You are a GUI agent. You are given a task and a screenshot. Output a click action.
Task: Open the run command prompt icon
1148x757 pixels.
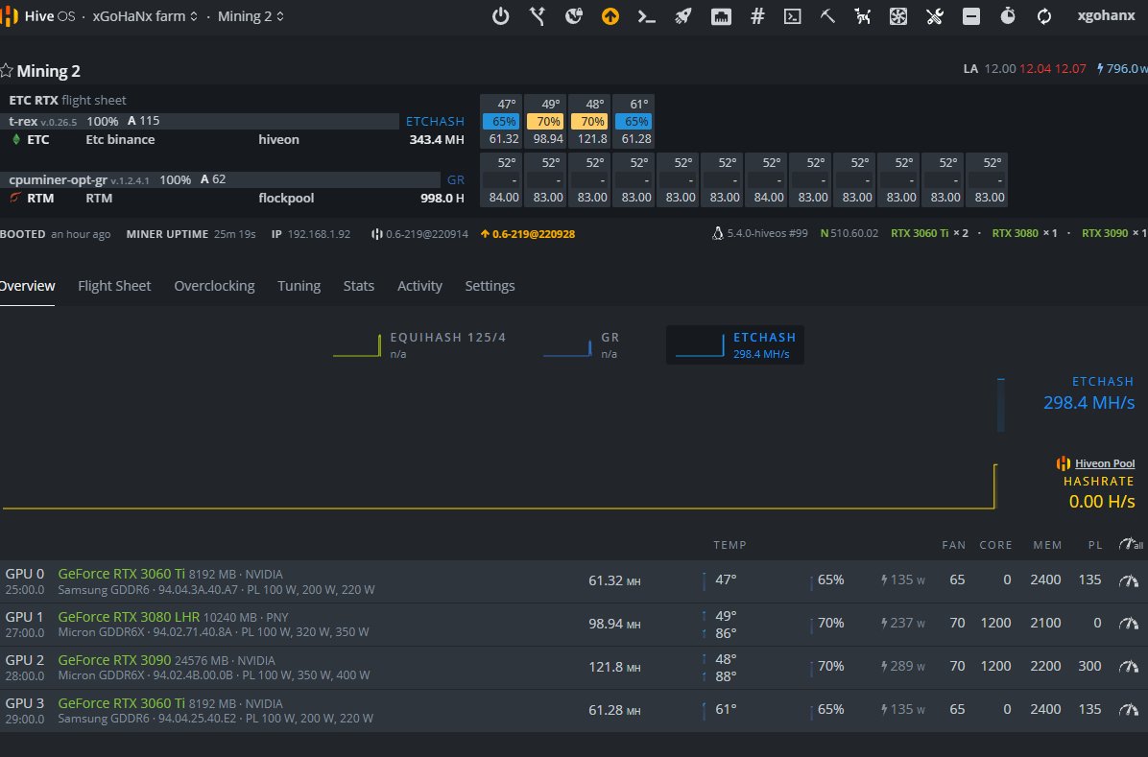(647, 16)
